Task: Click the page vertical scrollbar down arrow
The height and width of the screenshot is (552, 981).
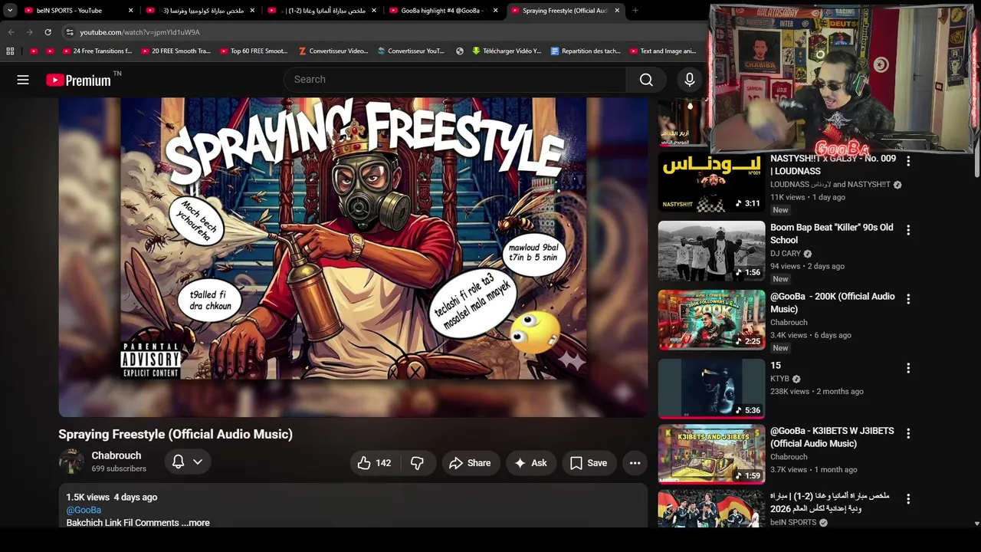Action: point(976,524)
